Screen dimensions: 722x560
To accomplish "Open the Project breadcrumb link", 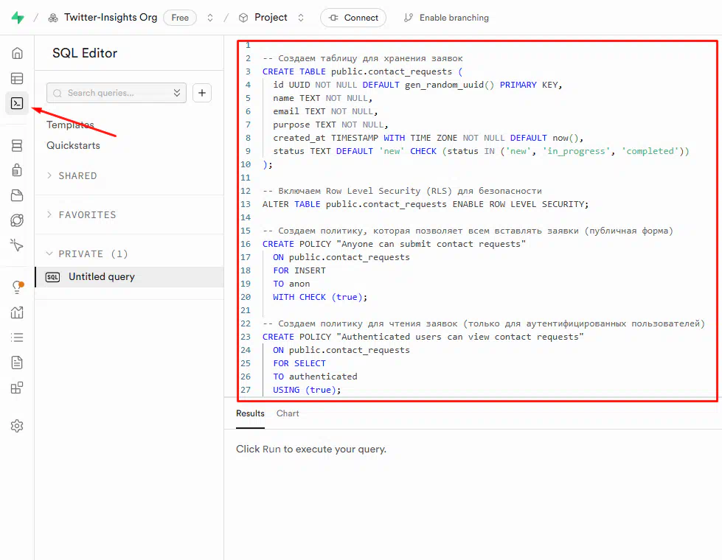I will [x=271, y=18].
